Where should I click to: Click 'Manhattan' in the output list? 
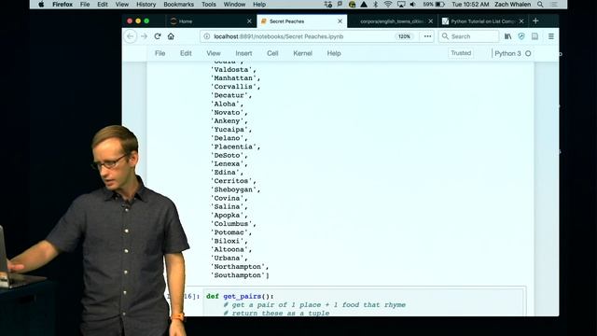[x=235, y=78]
